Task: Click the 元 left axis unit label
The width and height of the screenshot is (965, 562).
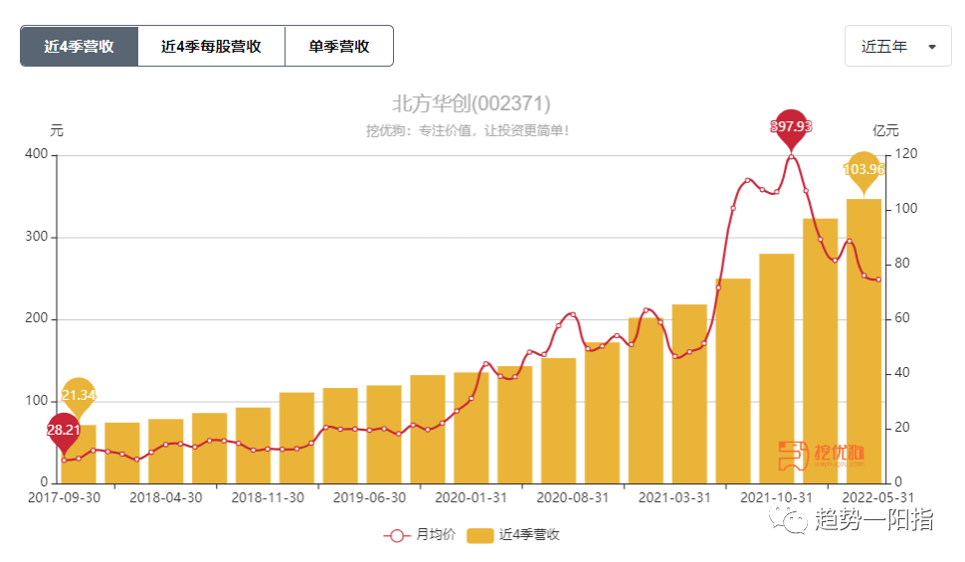Action: pos(57,130)
